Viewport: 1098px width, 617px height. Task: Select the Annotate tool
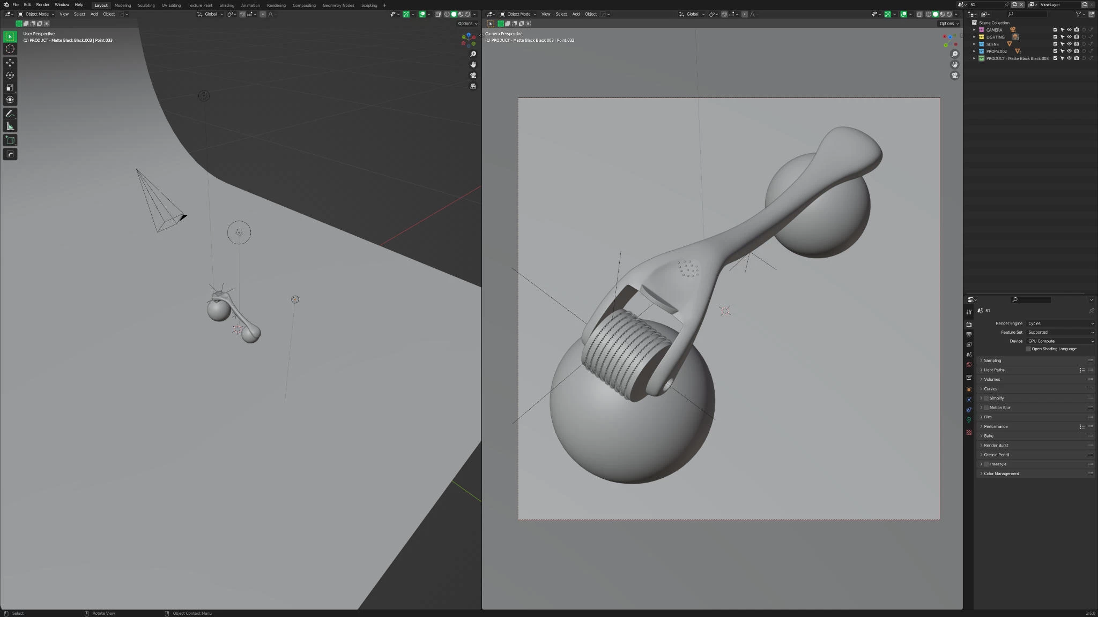pos(10,114)
